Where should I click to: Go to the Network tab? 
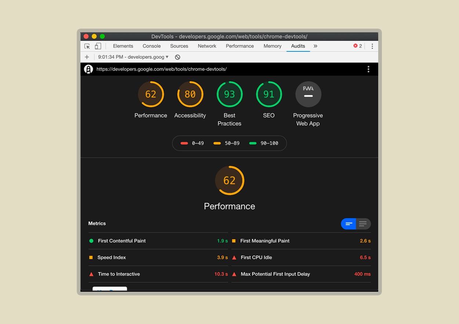point(207,46)
